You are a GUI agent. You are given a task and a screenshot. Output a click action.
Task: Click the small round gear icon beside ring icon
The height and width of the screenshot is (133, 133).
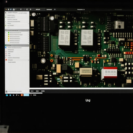coord(31,9)
